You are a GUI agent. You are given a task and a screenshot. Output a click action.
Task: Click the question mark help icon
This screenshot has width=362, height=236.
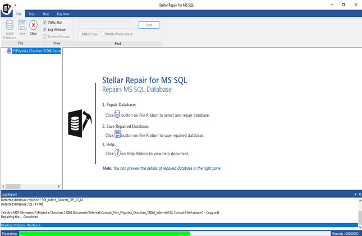coord(117,152)
